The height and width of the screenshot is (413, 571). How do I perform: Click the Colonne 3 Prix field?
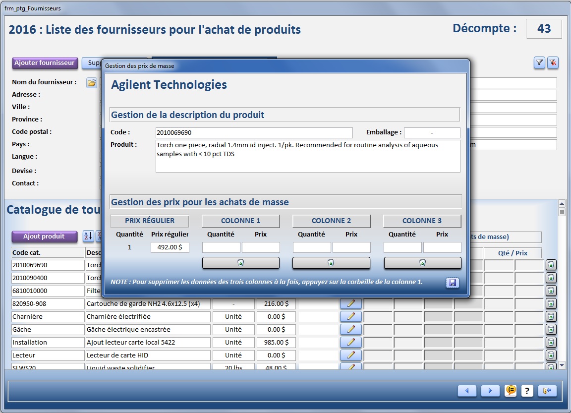pos(443,247)
